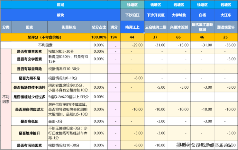The image size is (238, 150).
Task: Select the 不利因素 category cell in pink column
Action: point(6,99)
